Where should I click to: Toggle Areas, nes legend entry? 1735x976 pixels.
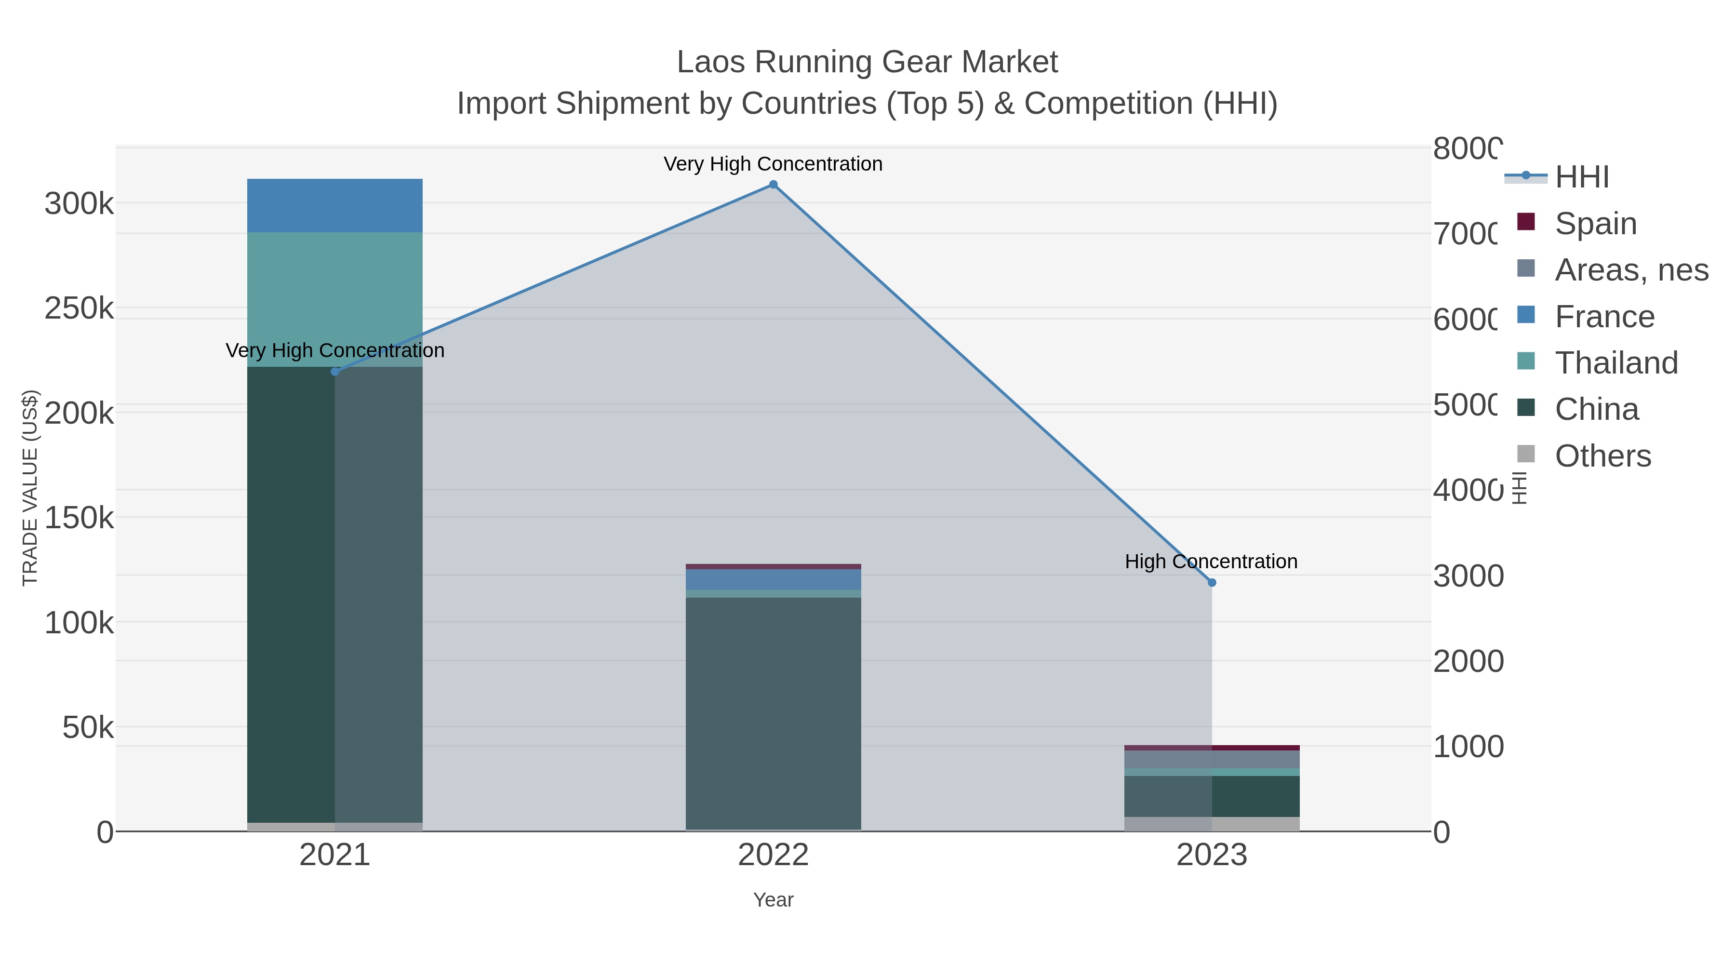pos(1613,270)
